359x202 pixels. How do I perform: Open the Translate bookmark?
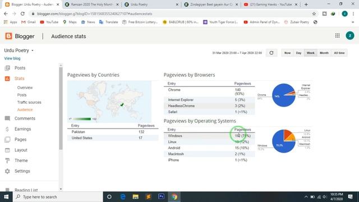point(109,22)
